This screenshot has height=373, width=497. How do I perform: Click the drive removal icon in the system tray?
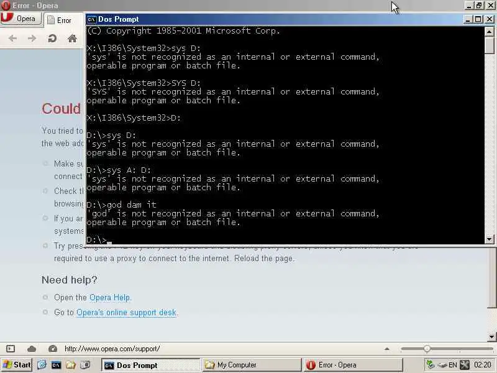click(442, 365)
